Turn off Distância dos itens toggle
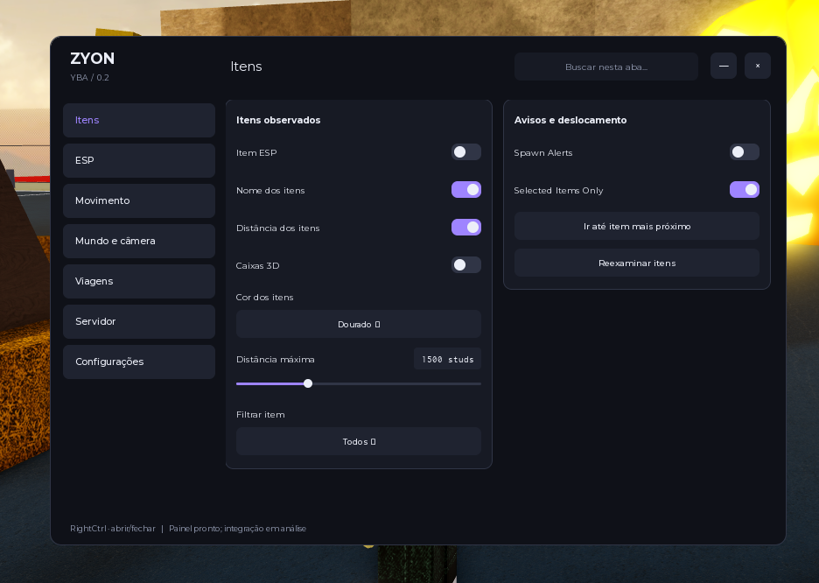The width and height of the screenshot is (819, 583). tap(465, 228)
